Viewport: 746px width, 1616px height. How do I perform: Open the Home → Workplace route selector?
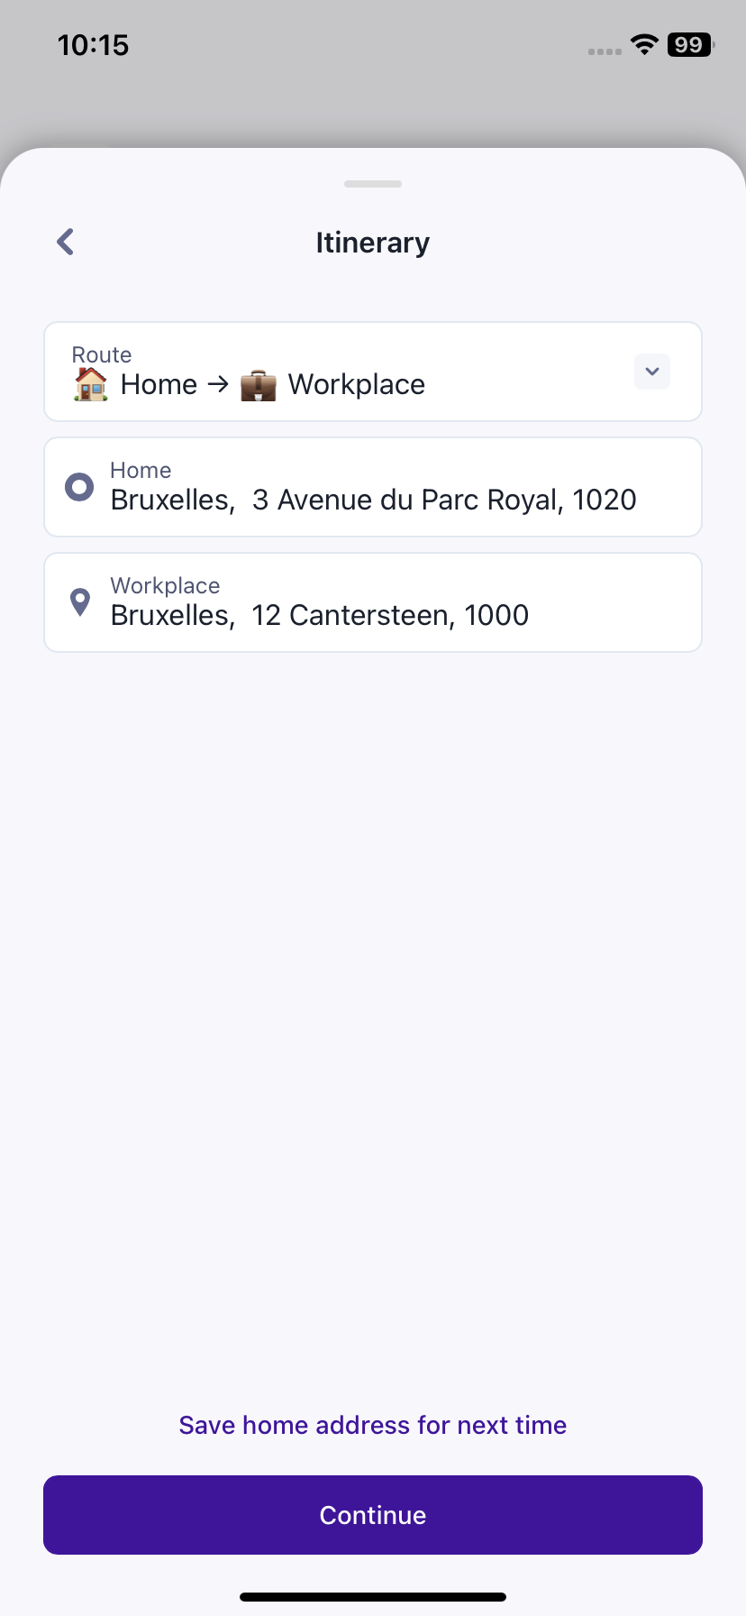pyautogui.click(x=342, y=372)
